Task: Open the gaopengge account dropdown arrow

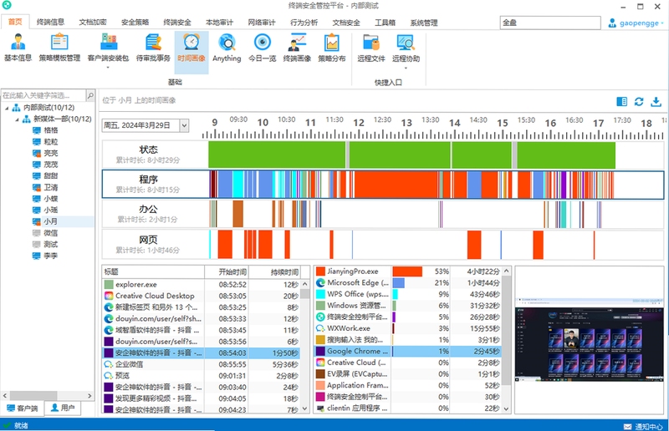Action: tap(662, 23)
